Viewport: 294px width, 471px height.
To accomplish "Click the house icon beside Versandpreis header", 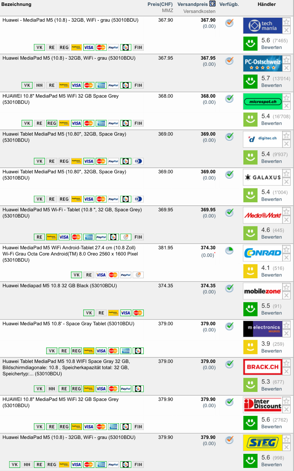I will (212, 4).
